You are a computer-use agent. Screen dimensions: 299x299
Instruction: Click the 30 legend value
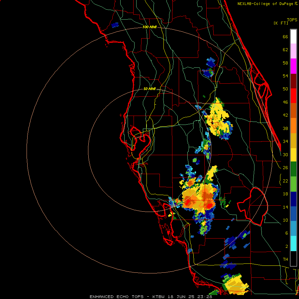tap(285, 154)
